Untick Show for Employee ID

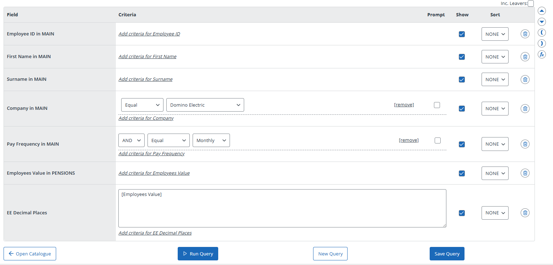pyautogui.click(x=462, y=34)
